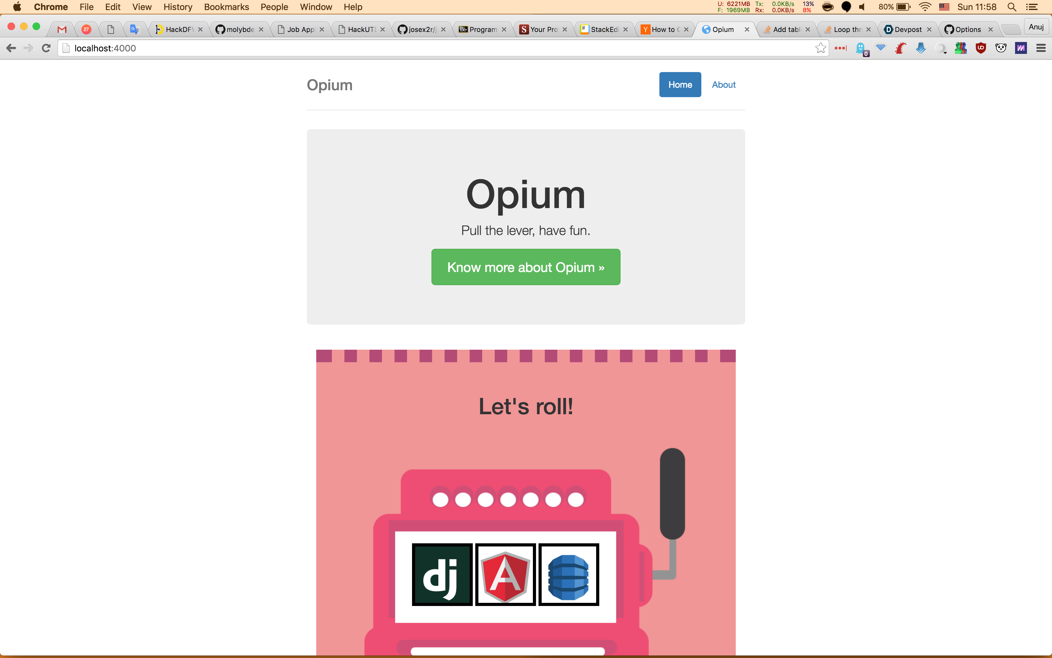Click the Angular logo slot reel
The width and height of the screenshot is (1052, 658).
click(505, 574)
